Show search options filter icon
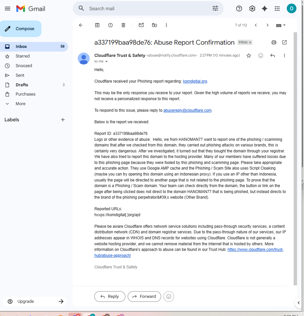Image resolution: width=304 pixels, height=316 pixels. coord(215,9)
